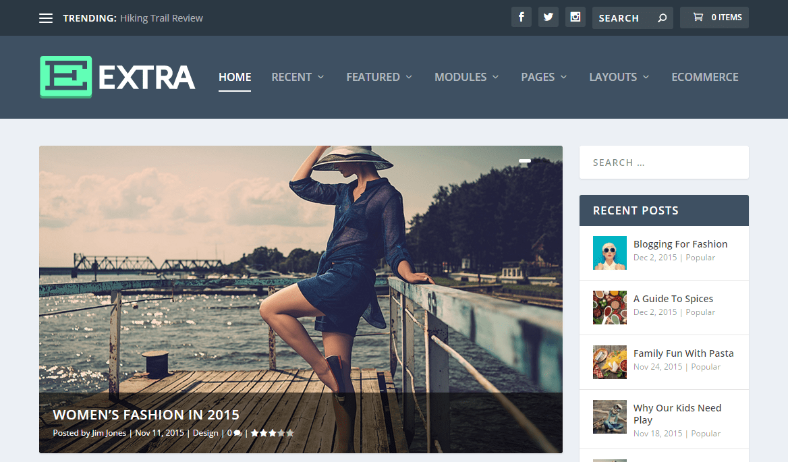Viewport: 788px width, 462px height.
Task: Expand the PAGES dropdown chevron
Action: (563, 77)
